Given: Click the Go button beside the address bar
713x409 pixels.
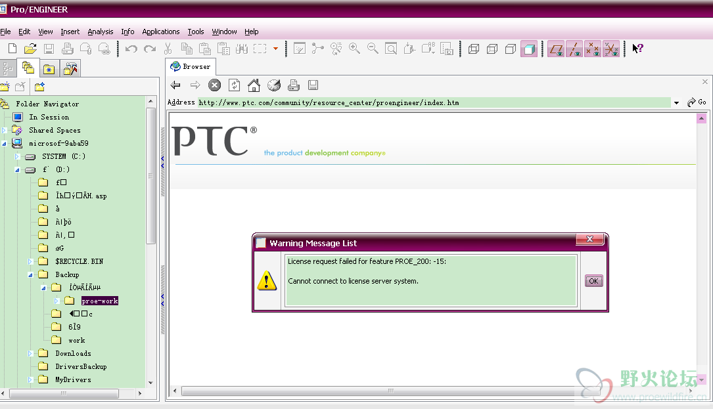Looking at the screenshot, I should click(x=697, y=102).
